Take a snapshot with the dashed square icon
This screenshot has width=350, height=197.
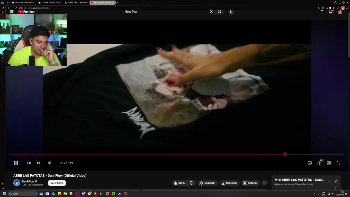[326, 8]
